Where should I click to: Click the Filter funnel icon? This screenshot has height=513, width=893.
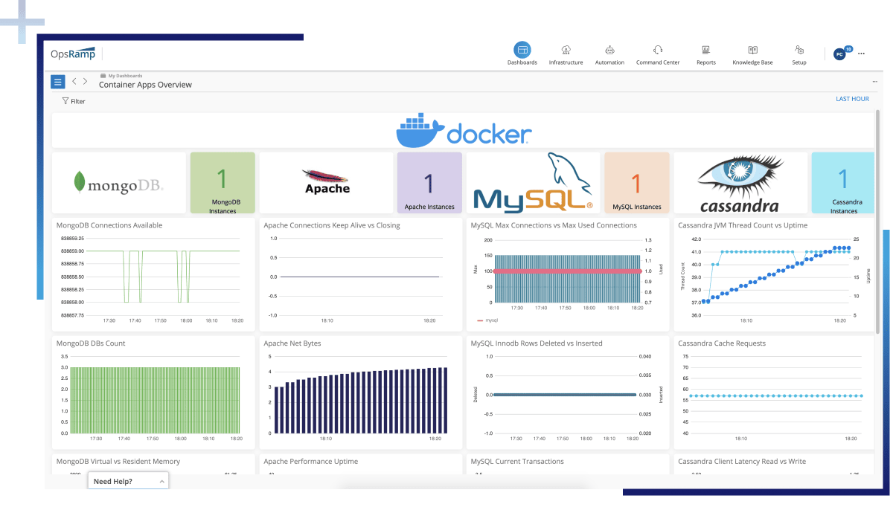pos(65,101)
